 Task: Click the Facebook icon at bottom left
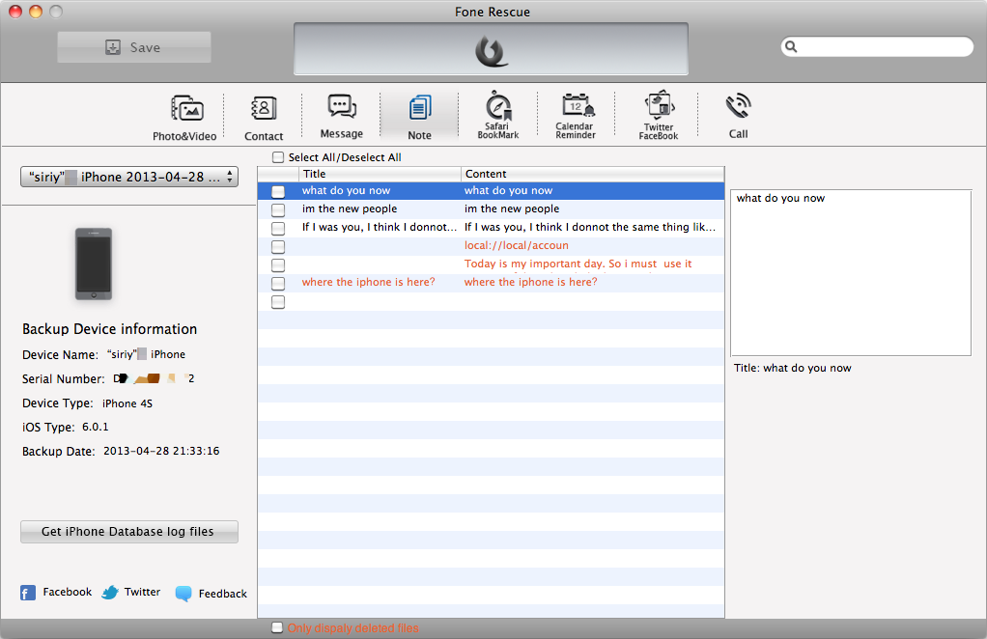pyautogui.click(x=28, y=593)
